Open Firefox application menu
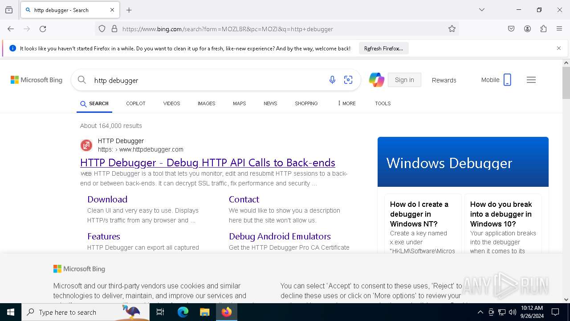This screenshot has width=570, height=321. pos(559,29)
